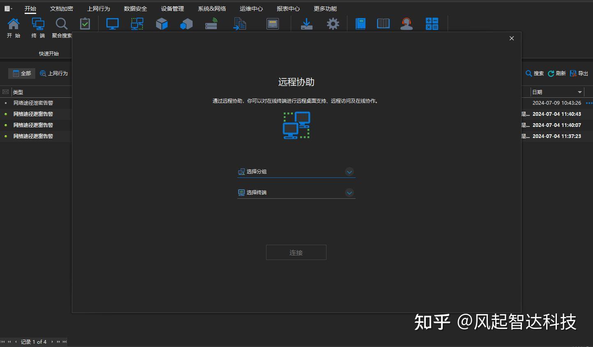Image resolution: width=593 pixels, height=347 pixels.
Task: Click the wireless server device icon
Action: pyautogui.click(x=211, y=24)
